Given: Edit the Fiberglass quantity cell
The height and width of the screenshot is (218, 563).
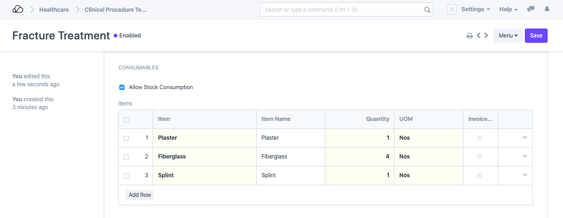Looking at the screenshot, I should [x=359, y=157].
